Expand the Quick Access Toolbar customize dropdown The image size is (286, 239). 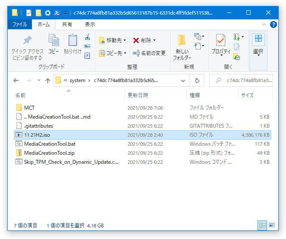[x=65, y=13]
